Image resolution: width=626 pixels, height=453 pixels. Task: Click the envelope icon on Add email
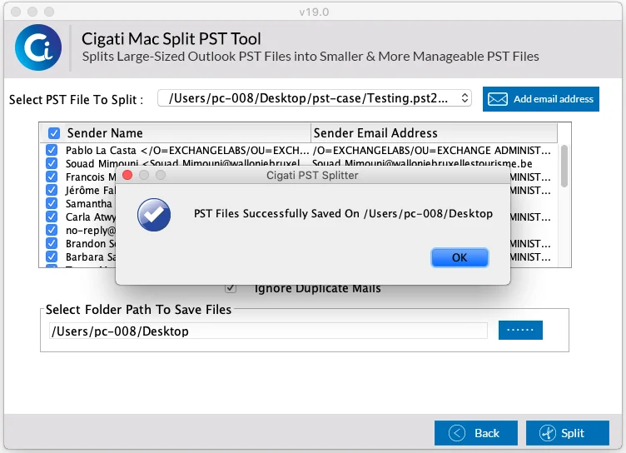click(498, 99)
